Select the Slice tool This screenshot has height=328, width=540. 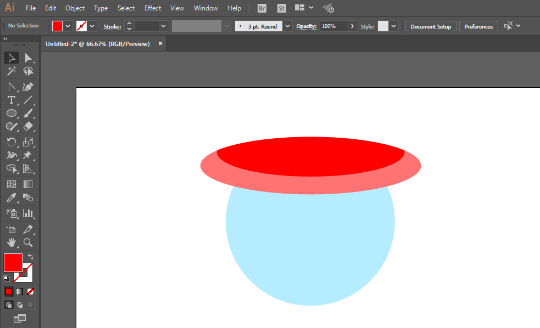point(28,229)
